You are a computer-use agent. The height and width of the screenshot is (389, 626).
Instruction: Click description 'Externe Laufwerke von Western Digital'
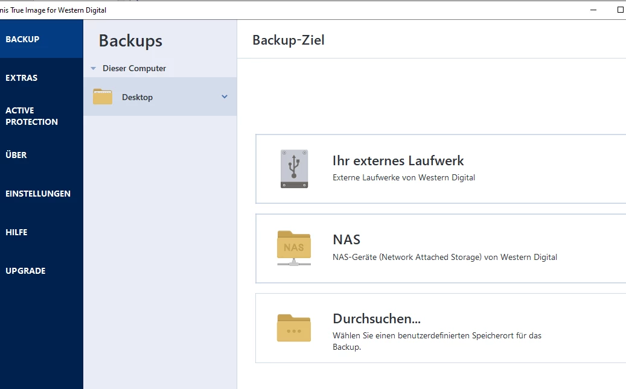coord(404,178)
